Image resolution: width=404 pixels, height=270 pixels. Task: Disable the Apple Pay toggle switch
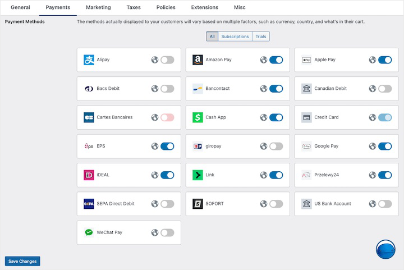tap(385, 60)
